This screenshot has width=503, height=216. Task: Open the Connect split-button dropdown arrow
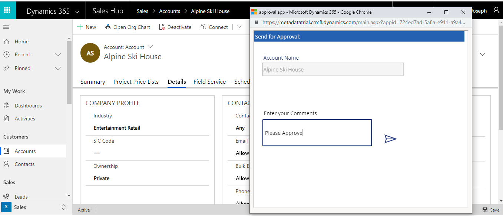(x=239, y=27)
